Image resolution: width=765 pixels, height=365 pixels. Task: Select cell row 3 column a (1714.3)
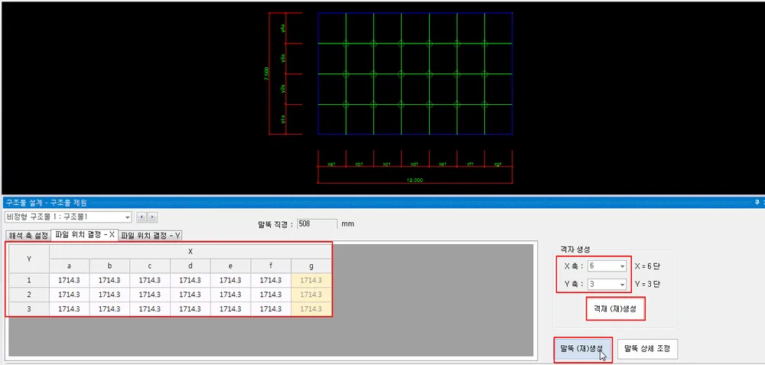pyautogui.click(x=69, y=309)
